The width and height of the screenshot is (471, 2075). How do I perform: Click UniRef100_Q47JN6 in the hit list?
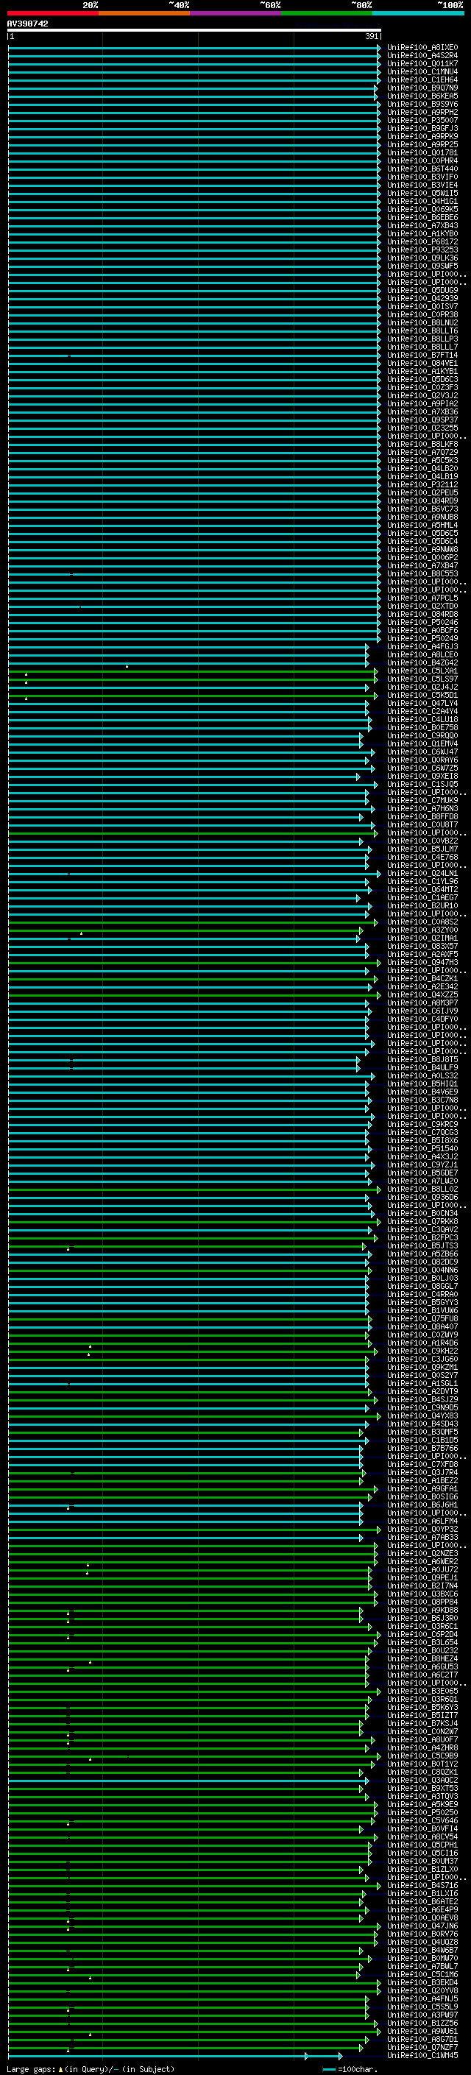point(422,1926)
